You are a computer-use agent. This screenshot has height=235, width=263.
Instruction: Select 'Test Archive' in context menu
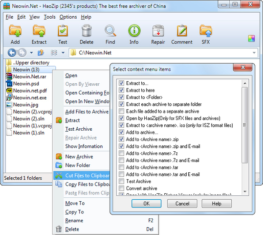79,129
